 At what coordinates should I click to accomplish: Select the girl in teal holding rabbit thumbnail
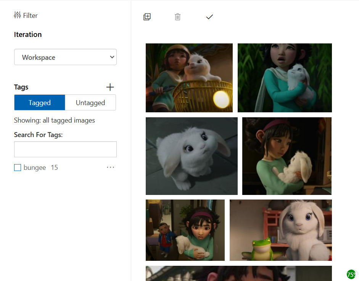pos(285,78)
